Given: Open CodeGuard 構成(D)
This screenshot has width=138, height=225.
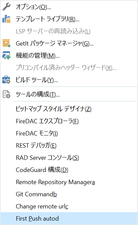Looking at the screenshot, I should (x=69, y=170).
